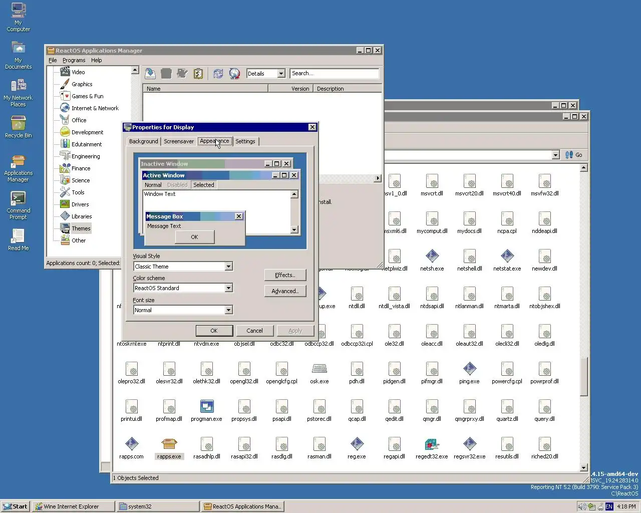Open the Games & Fun category
Screen dimensions: 641x513
pyautogui.click(x=87, y=96)
